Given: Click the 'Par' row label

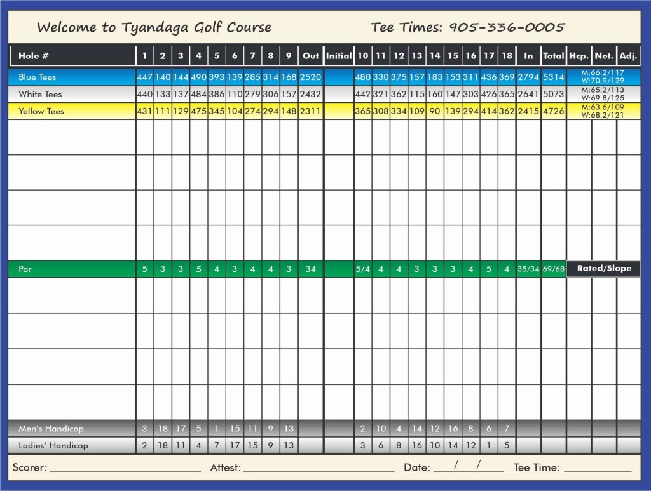Looking at the screenshot, I should point(25,269).
